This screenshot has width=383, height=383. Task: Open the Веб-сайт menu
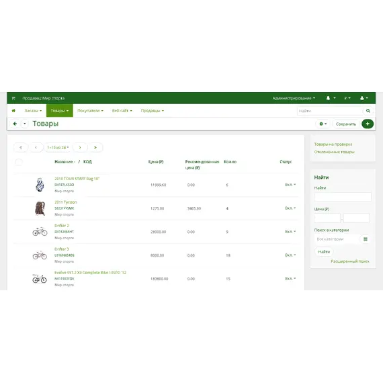[122, 111]
